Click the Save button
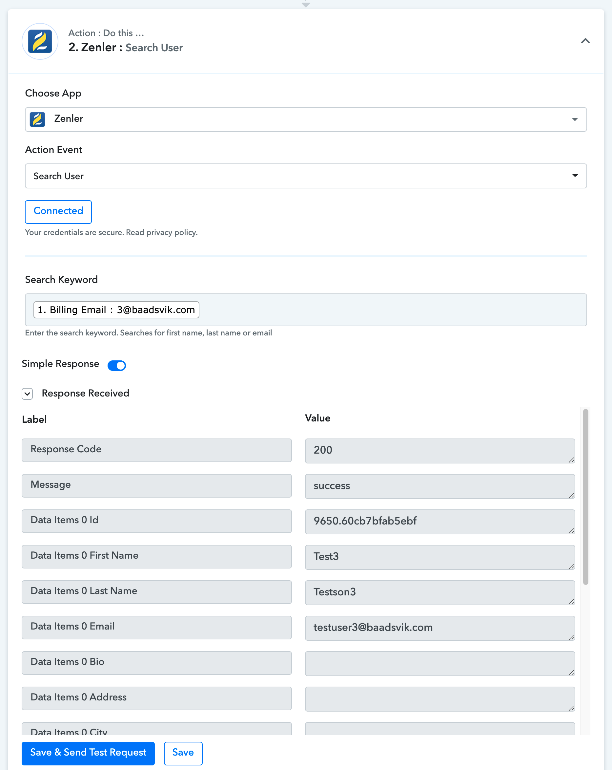612x770 pixels. pyautogui.click(x=183, y=753)
